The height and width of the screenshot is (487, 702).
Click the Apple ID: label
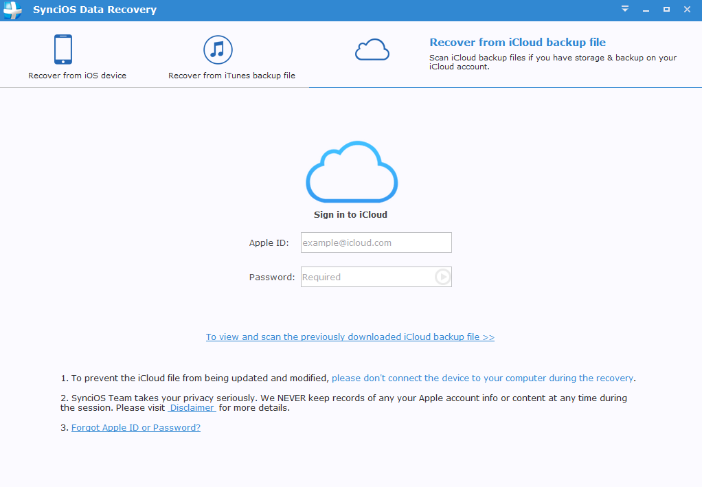click(269, 242)
